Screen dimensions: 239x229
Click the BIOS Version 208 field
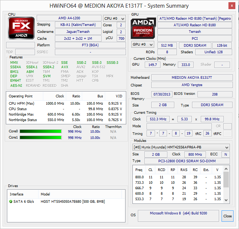pos(215,94)
